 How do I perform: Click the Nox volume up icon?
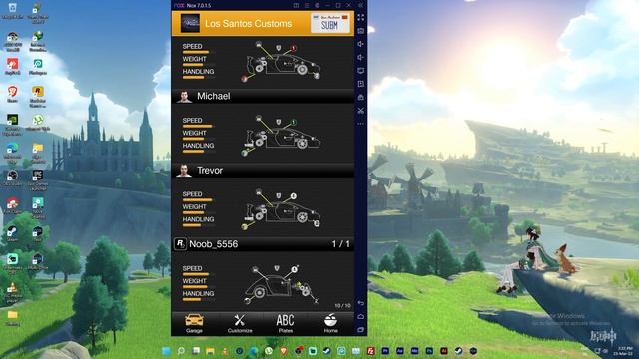pyautogui.click(x=361, y=44)
